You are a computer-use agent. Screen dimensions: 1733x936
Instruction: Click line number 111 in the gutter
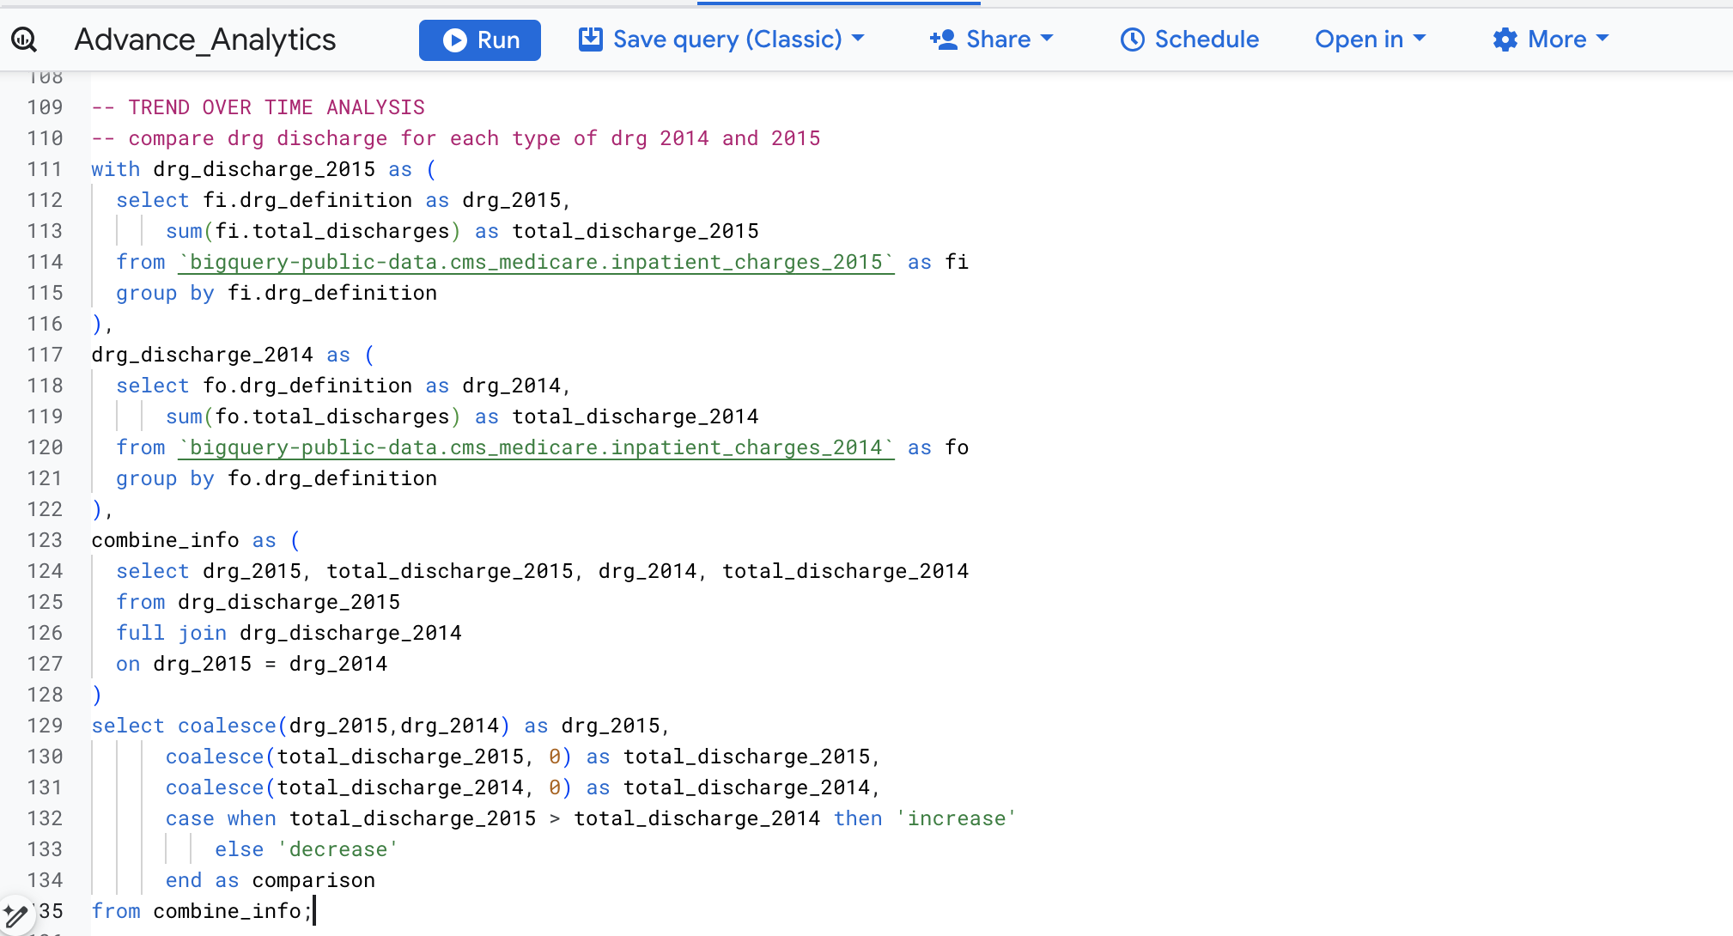pyautogui.click(x=45, y=169)
